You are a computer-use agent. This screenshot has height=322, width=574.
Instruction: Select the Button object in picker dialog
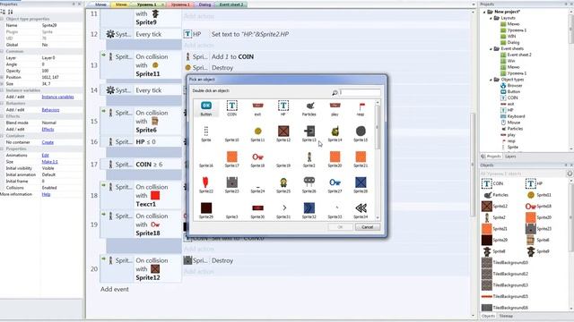click(x=206, y=108)
